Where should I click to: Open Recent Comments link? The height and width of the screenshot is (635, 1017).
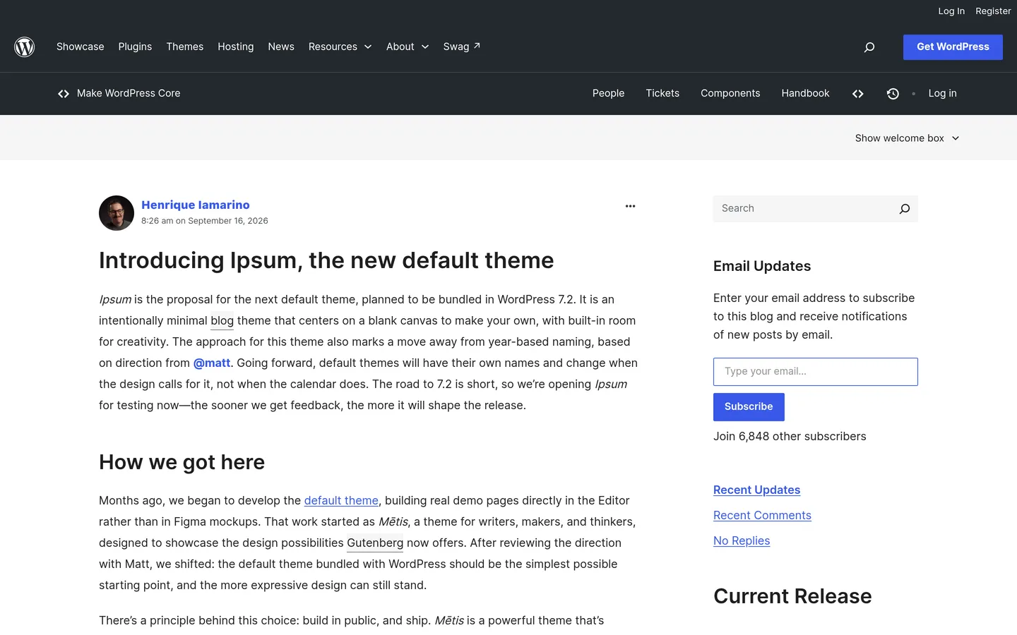click(762, 515)
